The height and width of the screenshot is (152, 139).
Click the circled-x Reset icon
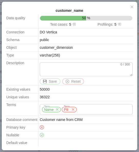tap(67, 81)
